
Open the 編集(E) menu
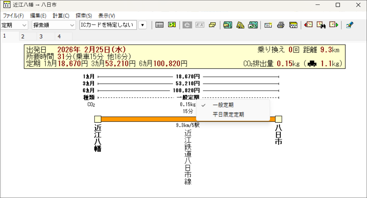38,16
